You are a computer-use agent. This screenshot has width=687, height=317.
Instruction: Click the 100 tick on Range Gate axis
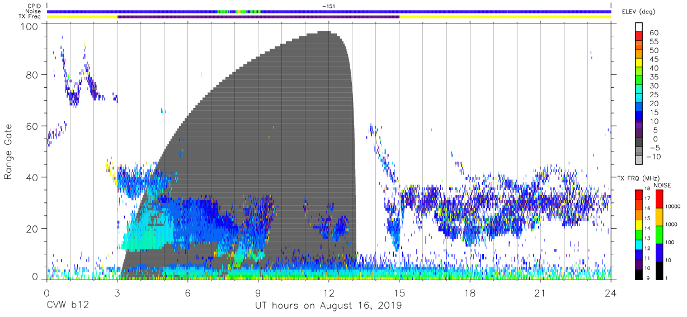click(x=29, y=26)
